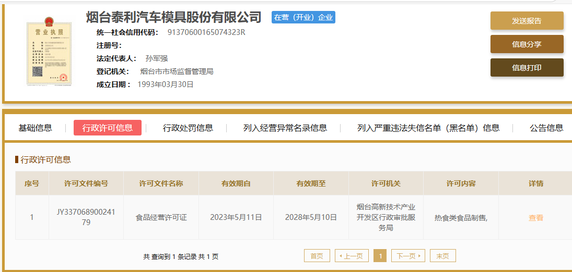The image size is (572, 272).
Task: Click the 在营（开业）企业 status badge
Action: point(303,17)
